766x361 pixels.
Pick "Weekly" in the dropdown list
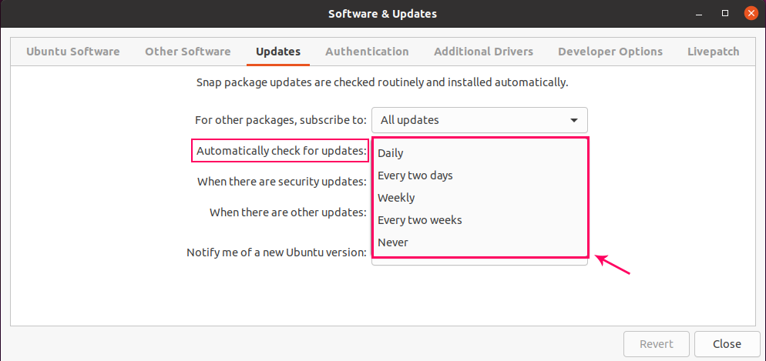(396, 198)
